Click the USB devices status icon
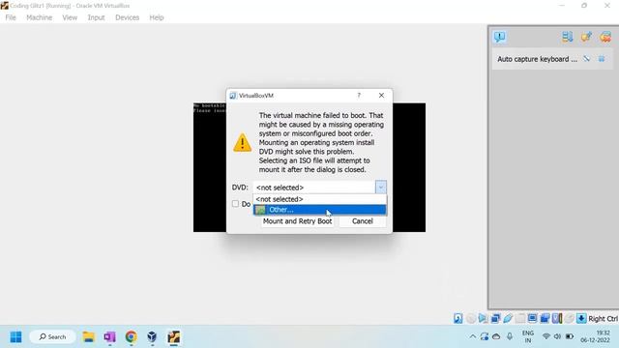Viewport: 619px width, 348px height. (508, 318)
